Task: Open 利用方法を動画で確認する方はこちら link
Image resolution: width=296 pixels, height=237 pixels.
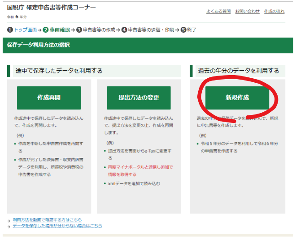Action: pyautogui.click(x=47, y=220)
